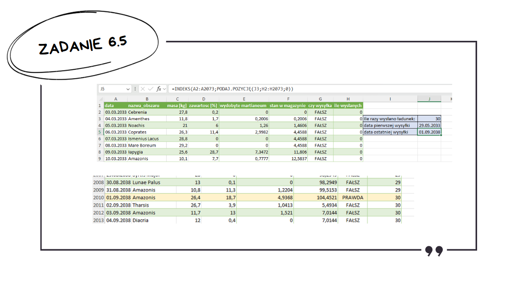Select cell containing 'Cebrenia'
The image size is (517, 291).
[x=147, y=112]
